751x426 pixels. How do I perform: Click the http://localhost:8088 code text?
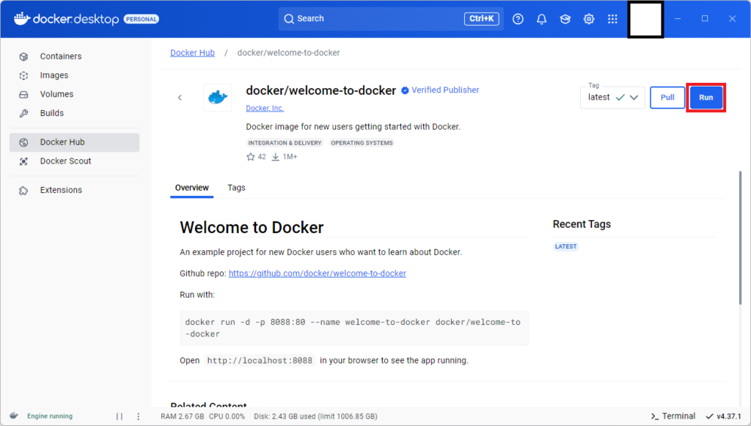click(260, 361)
